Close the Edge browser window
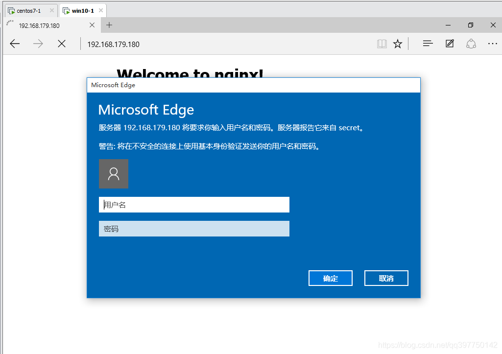 493,25
